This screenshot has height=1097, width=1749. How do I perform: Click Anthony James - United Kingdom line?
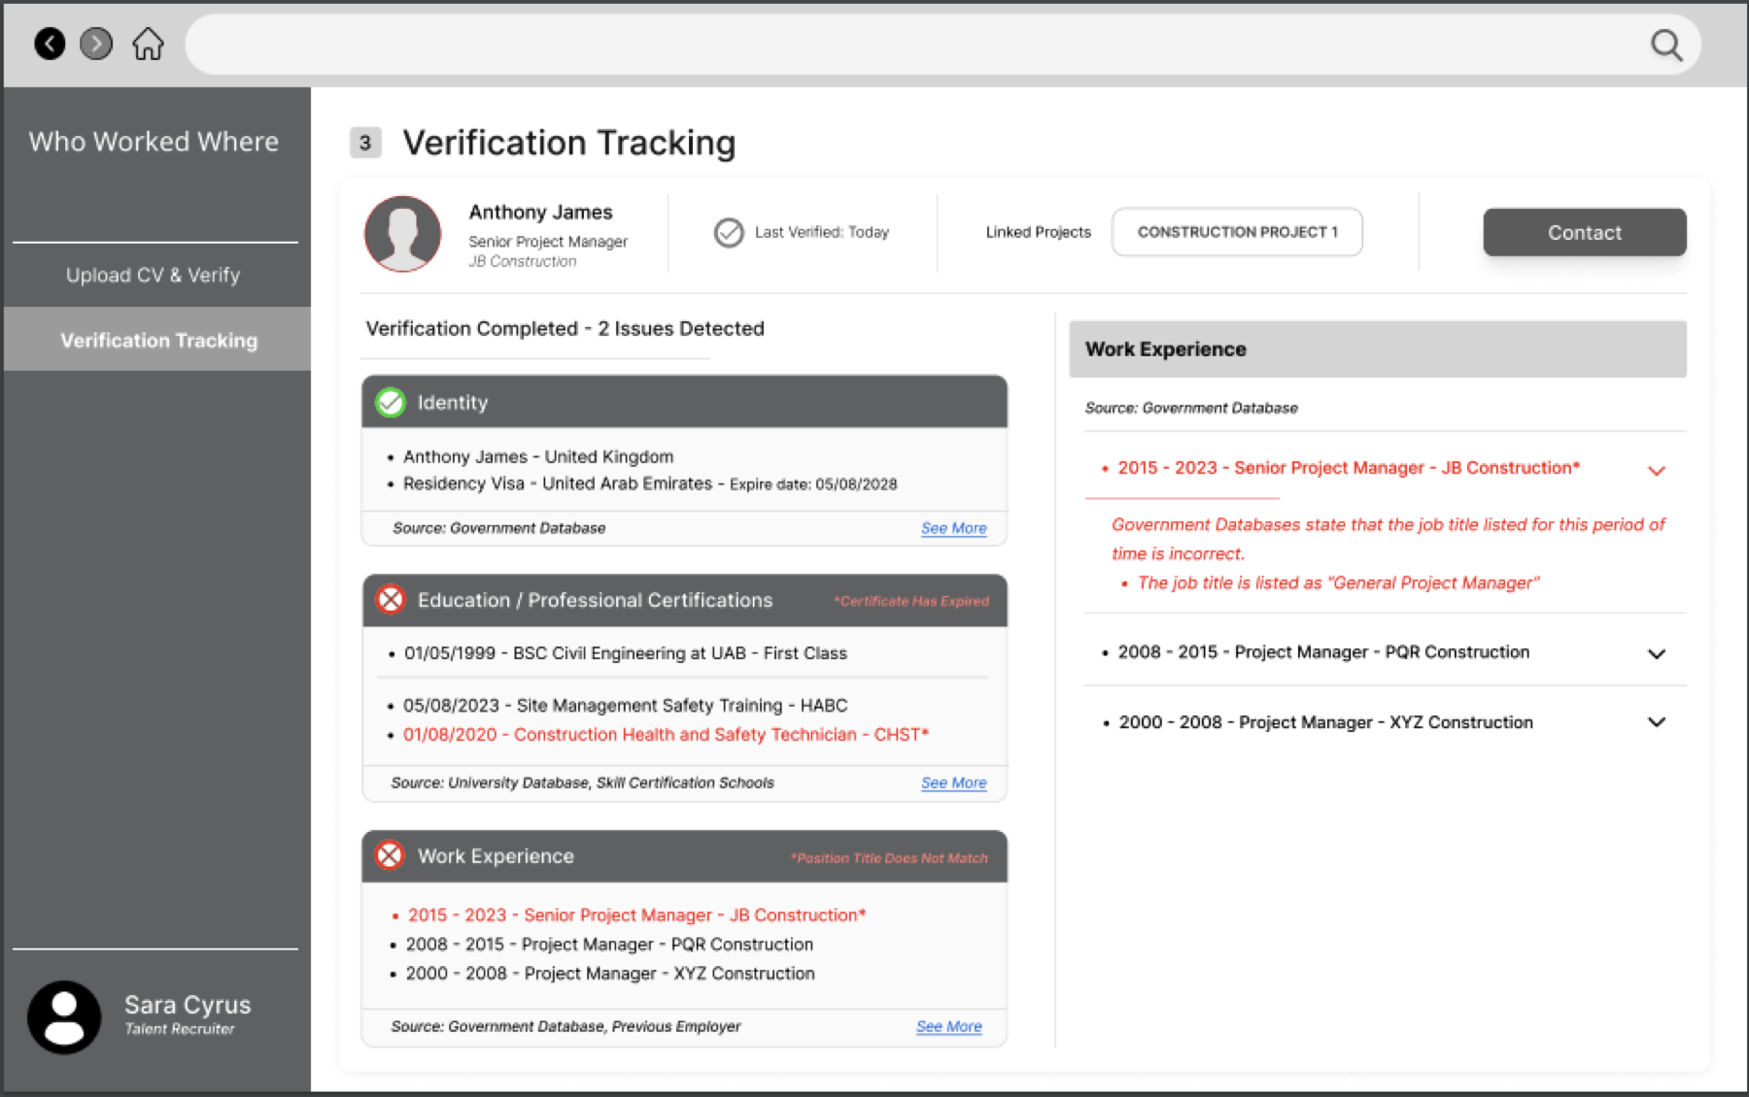[x=538, y=456]
